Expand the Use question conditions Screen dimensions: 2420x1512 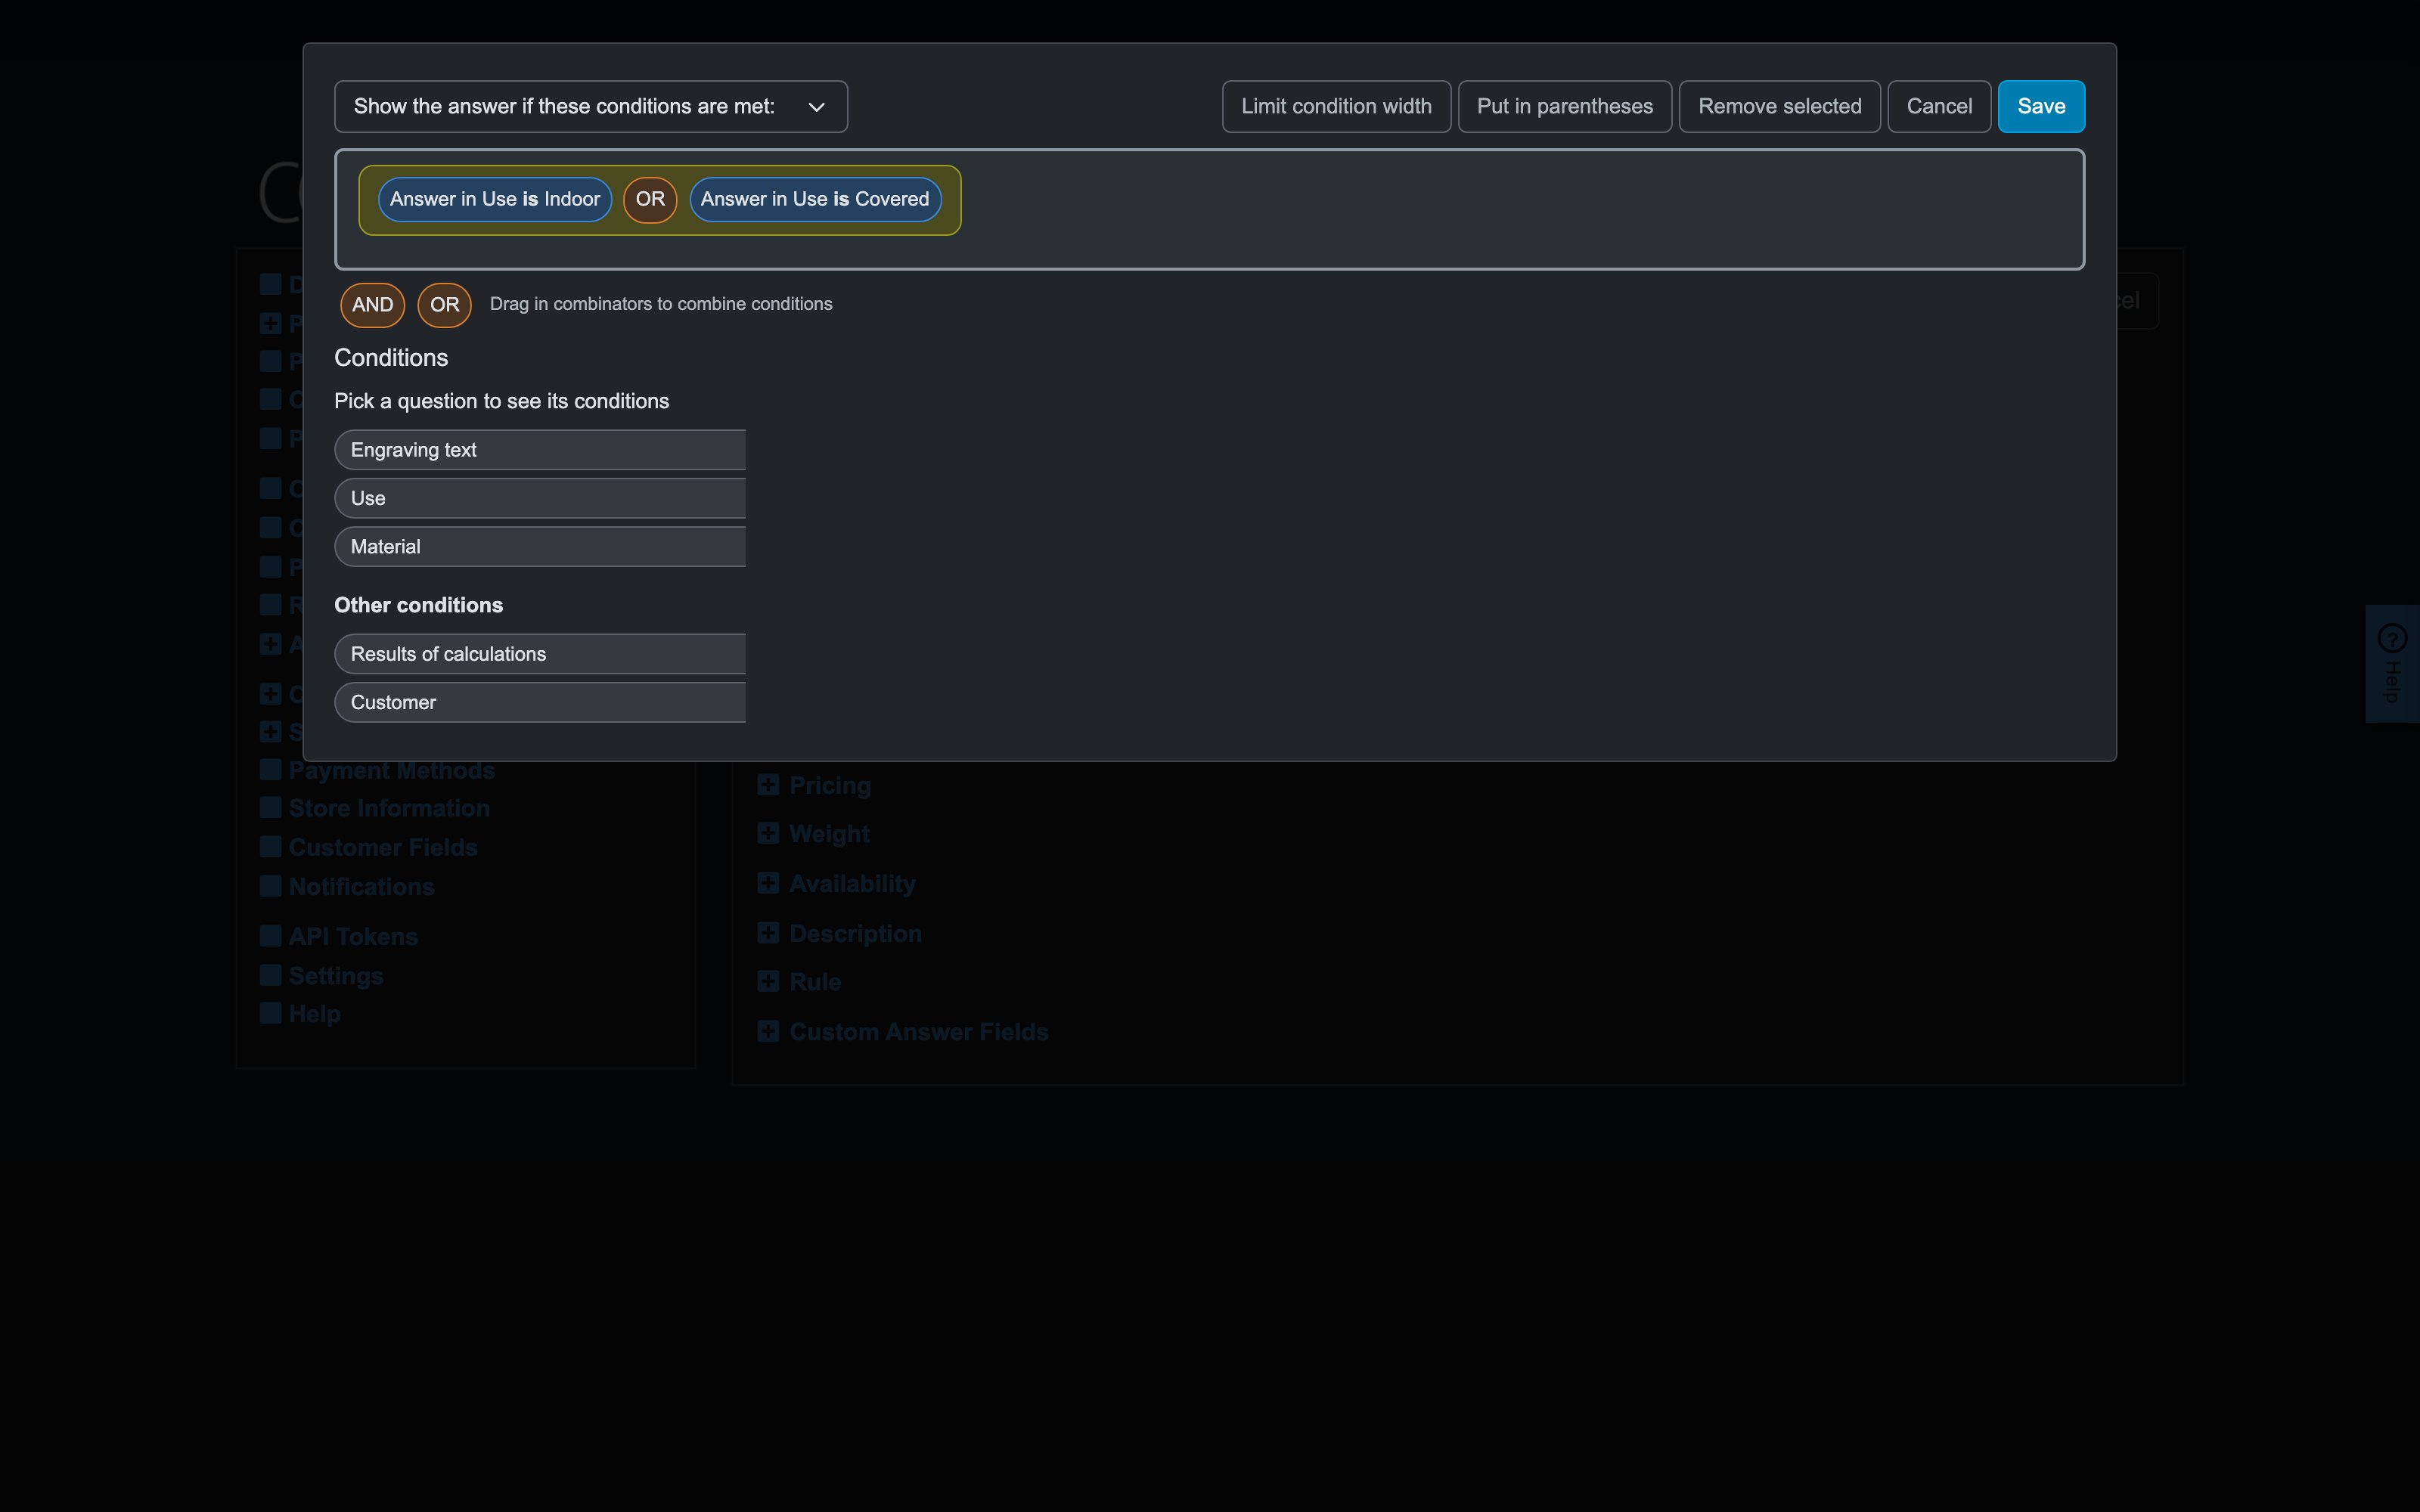540,498
